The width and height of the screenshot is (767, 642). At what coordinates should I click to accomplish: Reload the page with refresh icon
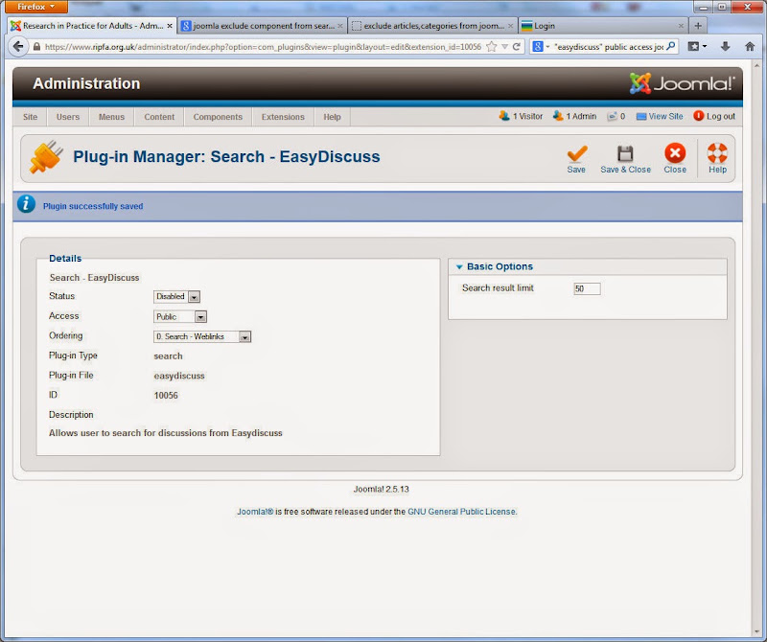point(516,46)
